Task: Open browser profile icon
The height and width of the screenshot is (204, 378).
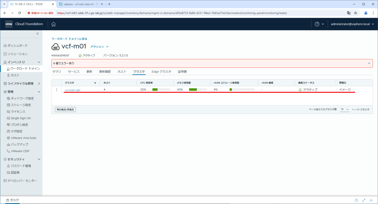Action: pos(366,13)
